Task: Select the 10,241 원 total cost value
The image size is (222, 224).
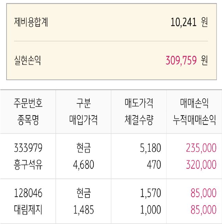Action: click(189, 23)
